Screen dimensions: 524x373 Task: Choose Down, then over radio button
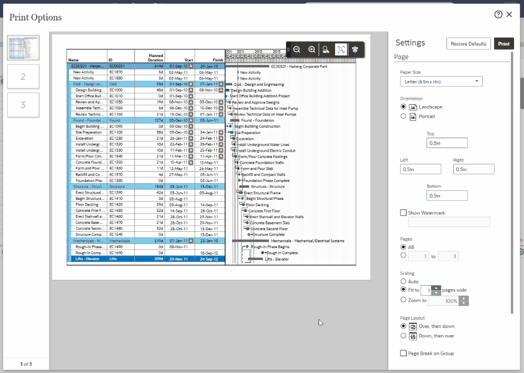click(403, 336)
